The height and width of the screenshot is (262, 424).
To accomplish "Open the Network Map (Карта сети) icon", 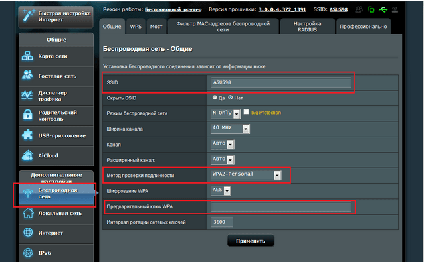I will [x=27, y=56].
